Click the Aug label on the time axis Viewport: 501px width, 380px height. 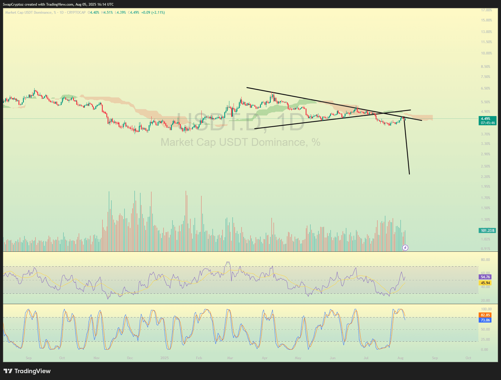pyautogui.click(x=400, y=358)
